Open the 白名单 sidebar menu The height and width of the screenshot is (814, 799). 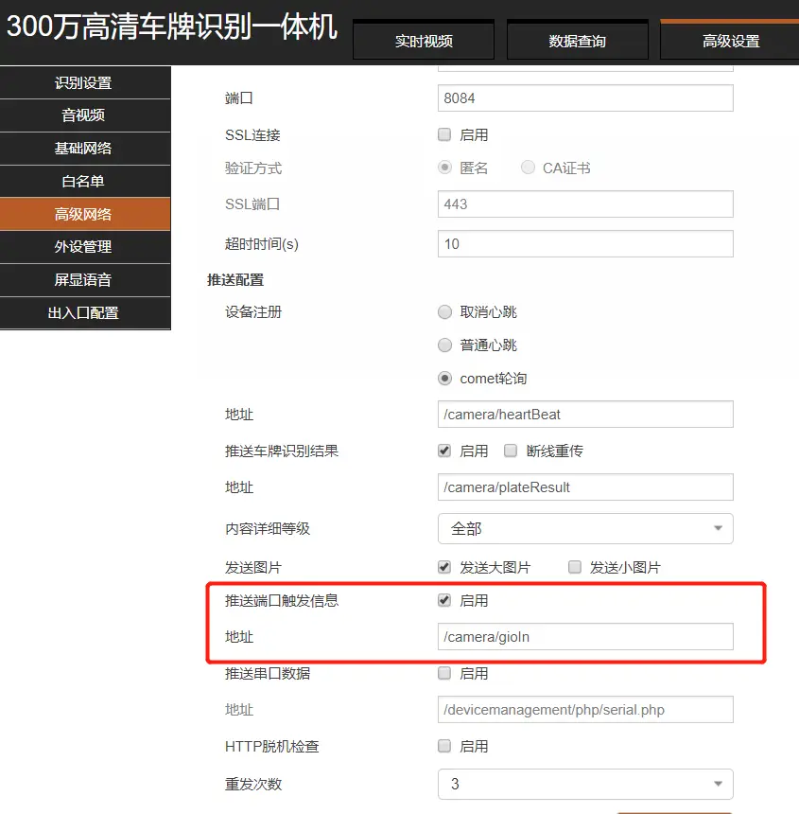click(x=84, y=181)
